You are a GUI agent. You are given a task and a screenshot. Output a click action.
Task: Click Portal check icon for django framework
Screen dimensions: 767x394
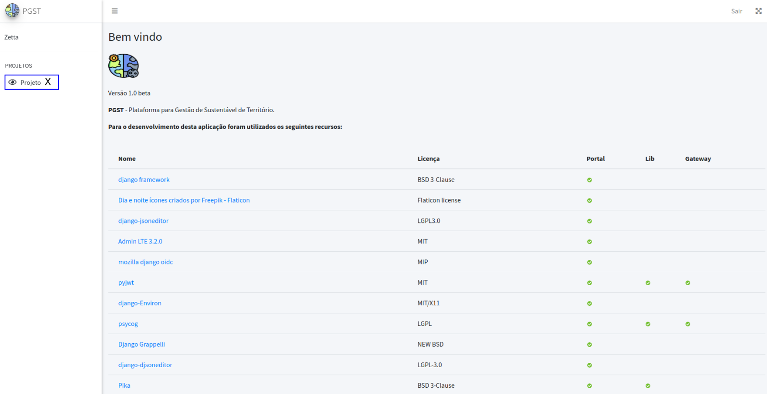click(x=589, y=180)
